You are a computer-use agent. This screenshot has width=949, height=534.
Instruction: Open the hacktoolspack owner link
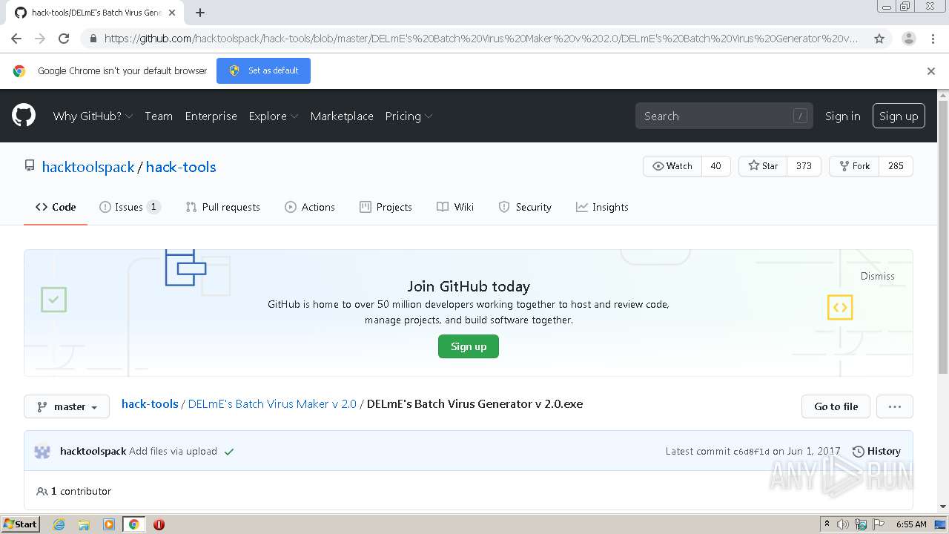pyautogui.click(x=88, y=167)
